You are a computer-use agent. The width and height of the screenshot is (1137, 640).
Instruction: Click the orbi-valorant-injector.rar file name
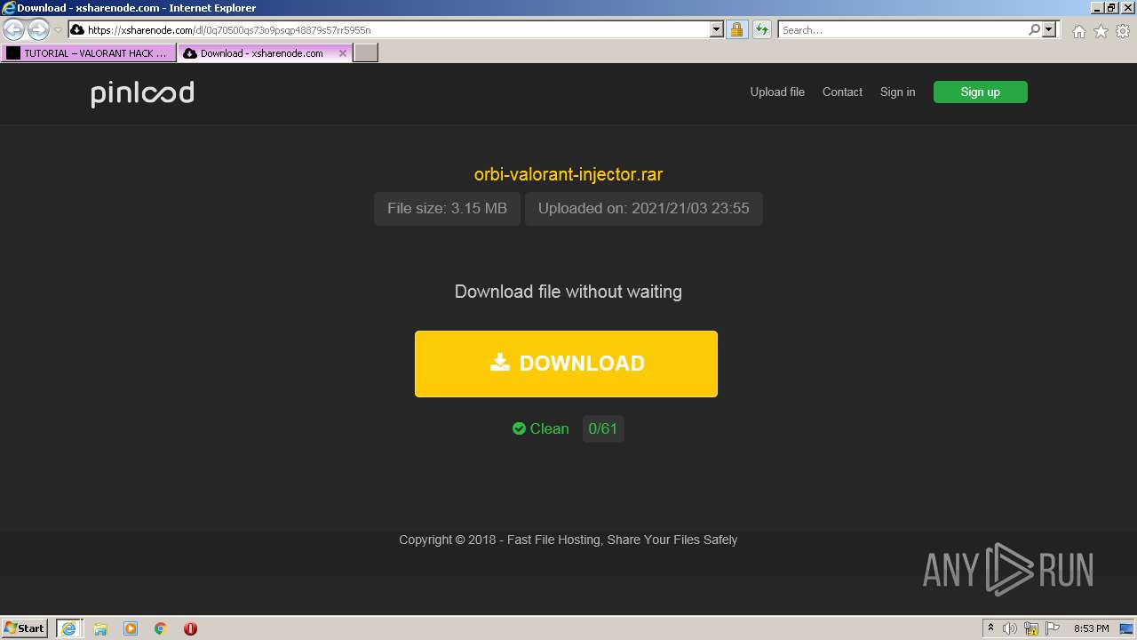(x=568, y=174)
